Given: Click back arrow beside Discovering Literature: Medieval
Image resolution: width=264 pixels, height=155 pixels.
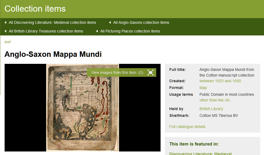Looking at the screenshot, I should click(x=6, y=22).
